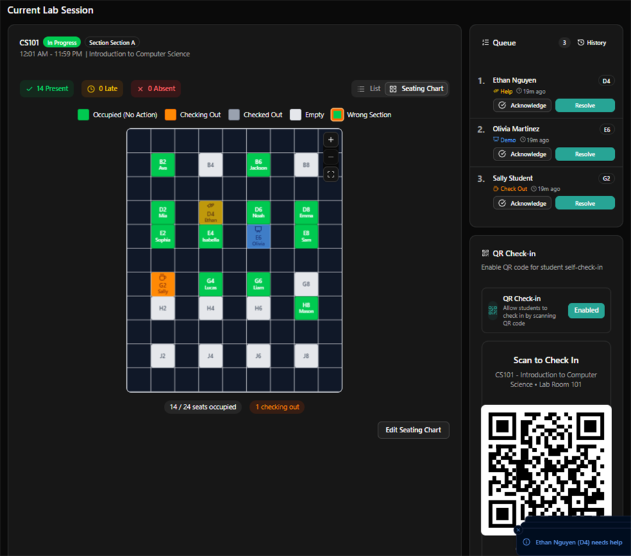Acknowledge Olivia Martinez's demo request
Viewport: 631px width, 556px height.
[522, 154]
